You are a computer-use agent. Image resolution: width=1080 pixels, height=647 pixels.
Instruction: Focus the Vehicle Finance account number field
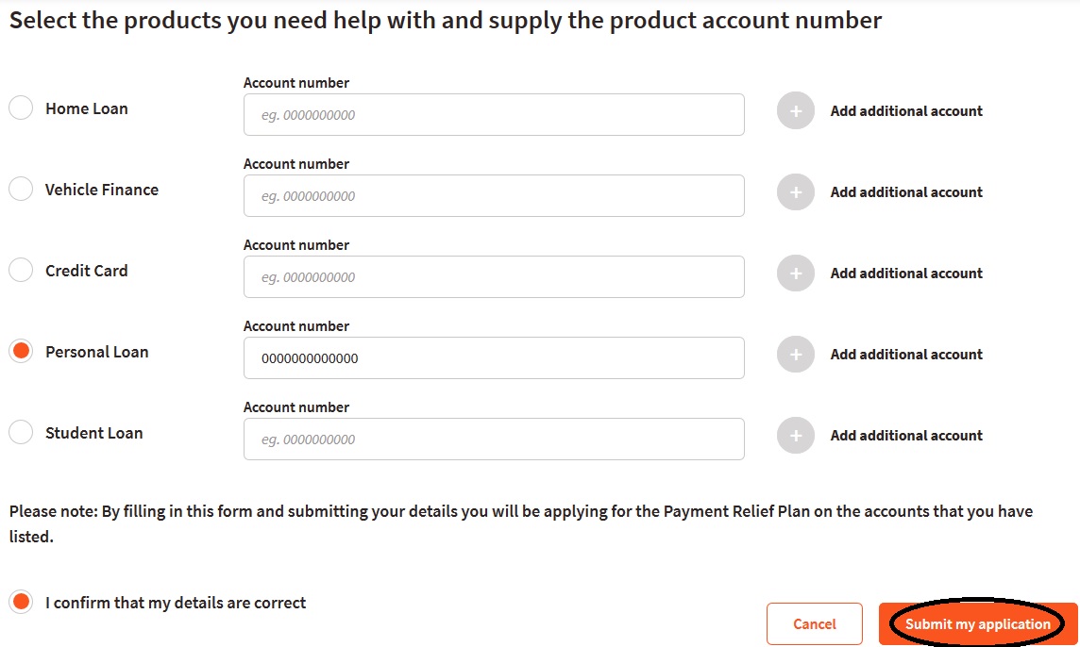(x=494, y=196)
